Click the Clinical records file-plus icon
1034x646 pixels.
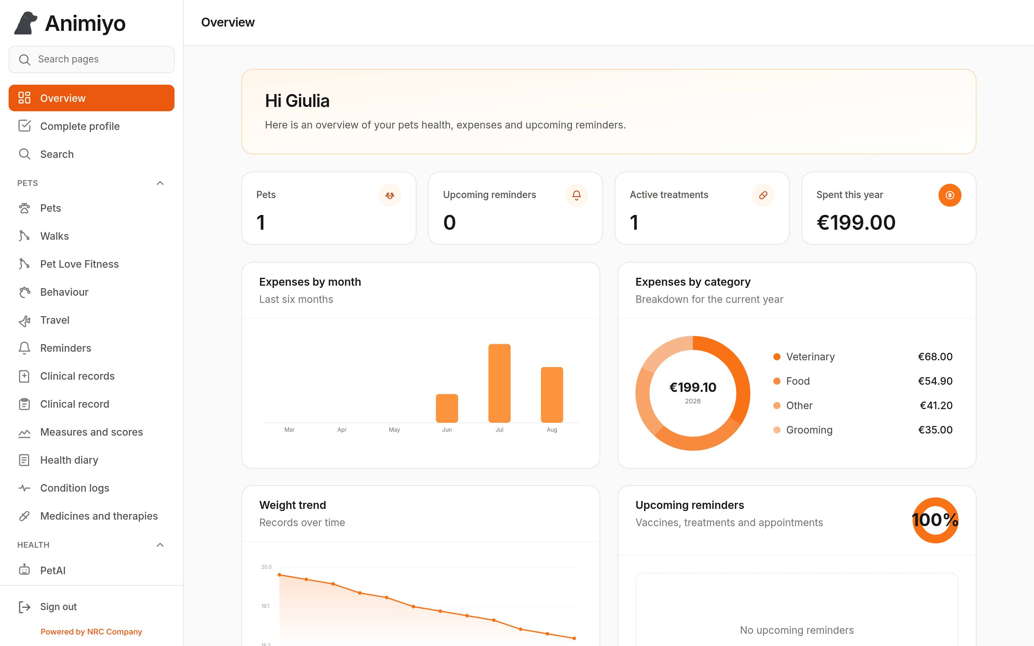(24, 376)
